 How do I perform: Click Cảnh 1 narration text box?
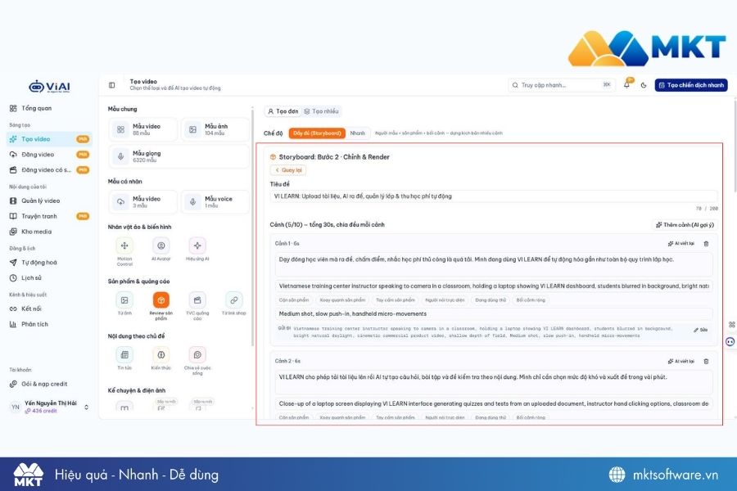pyautogui.click(x=494, y=264)
